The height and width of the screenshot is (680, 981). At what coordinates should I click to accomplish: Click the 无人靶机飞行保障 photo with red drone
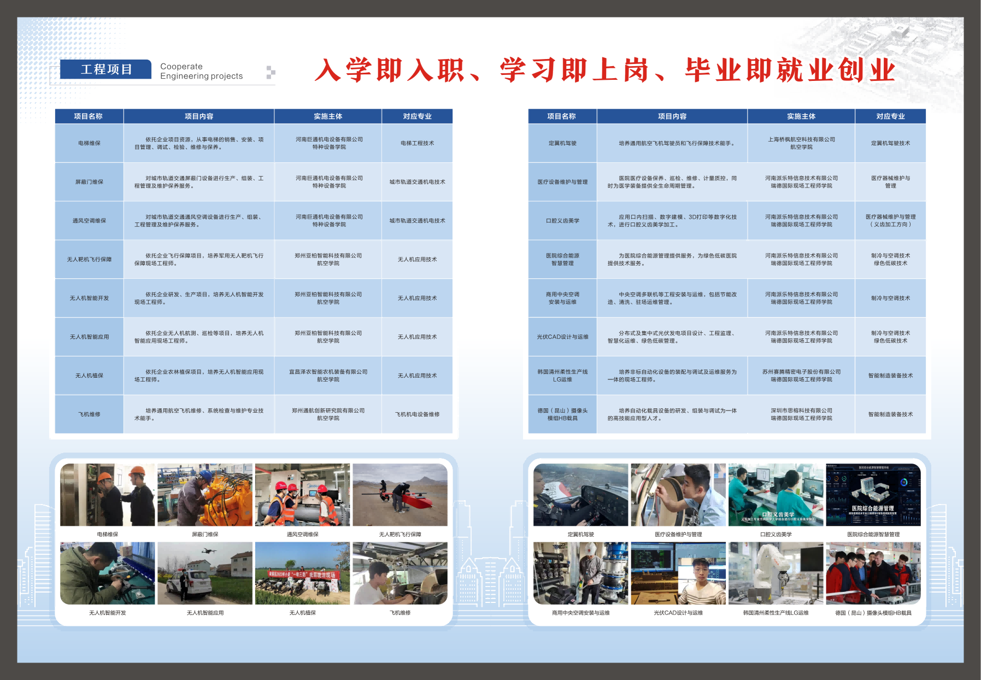400,495
